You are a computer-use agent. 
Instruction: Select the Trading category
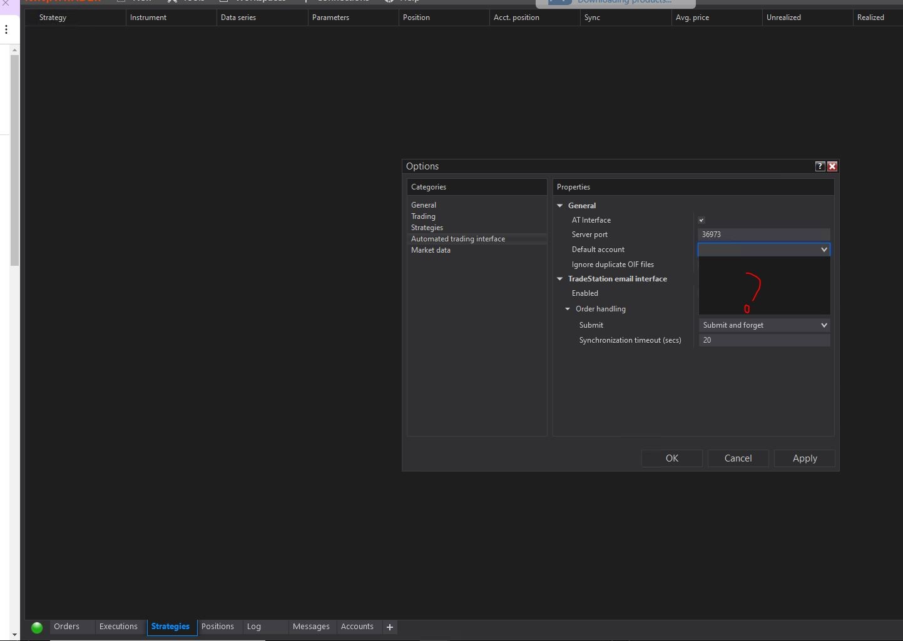(x=423, y=216)
